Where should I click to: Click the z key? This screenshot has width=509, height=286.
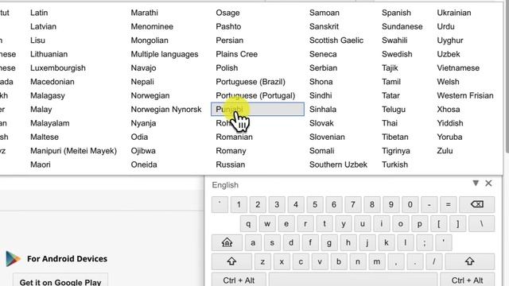pyautogui.click(x=262, y=261)
